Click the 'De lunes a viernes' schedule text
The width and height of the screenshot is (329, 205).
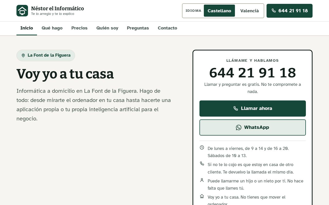pyautogui.click(x=248, y=152)
